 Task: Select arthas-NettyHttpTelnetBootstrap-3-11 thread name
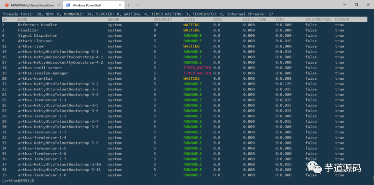coord(60,170)
